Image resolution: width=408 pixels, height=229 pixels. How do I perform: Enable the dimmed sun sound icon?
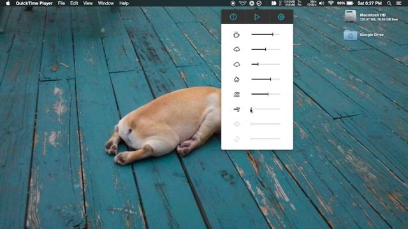pyautogui.click(x=237, y=124)
